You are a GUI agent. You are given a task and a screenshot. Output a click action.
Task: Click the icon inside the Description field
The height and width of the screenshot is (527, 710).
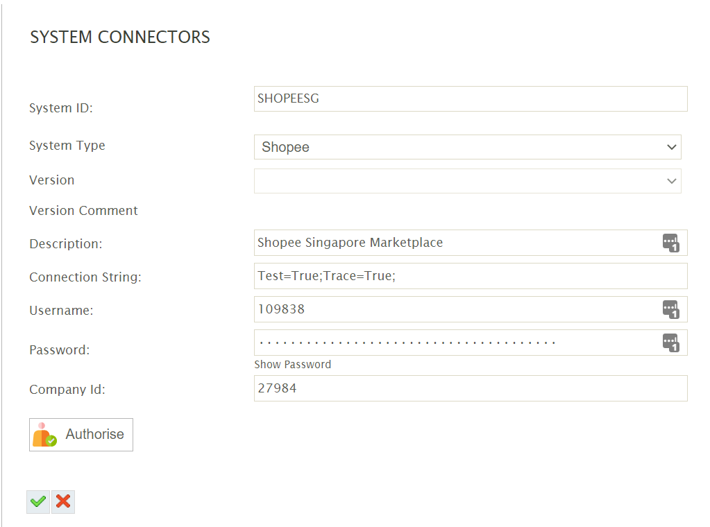[670, 243]
